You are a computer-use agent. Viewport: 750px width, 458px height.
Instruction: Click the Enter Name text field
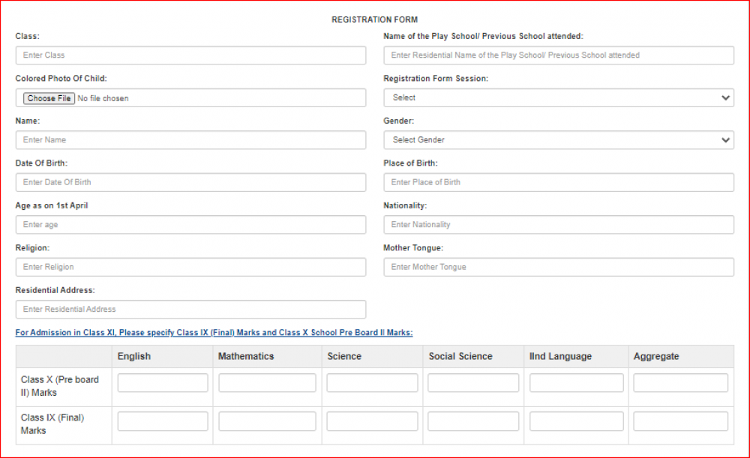tap(190, 140)
